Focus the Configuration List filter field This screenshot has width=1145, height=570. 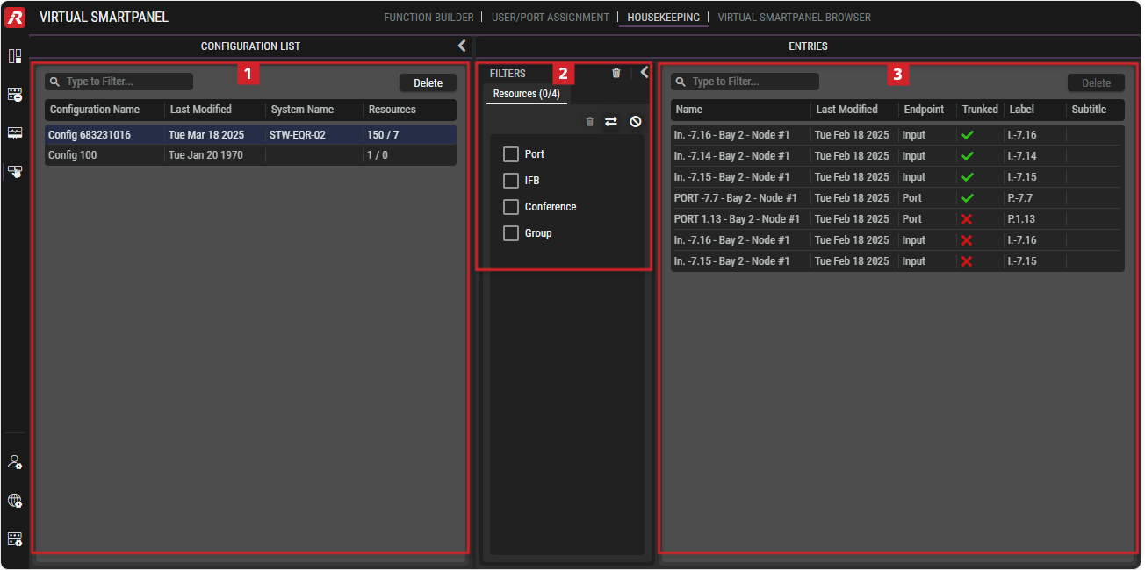[x=119, y=82]
